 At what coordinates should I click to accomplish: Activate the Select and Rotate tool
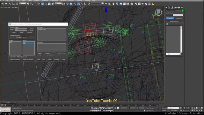pyautogui.click(x=46, y=4)
